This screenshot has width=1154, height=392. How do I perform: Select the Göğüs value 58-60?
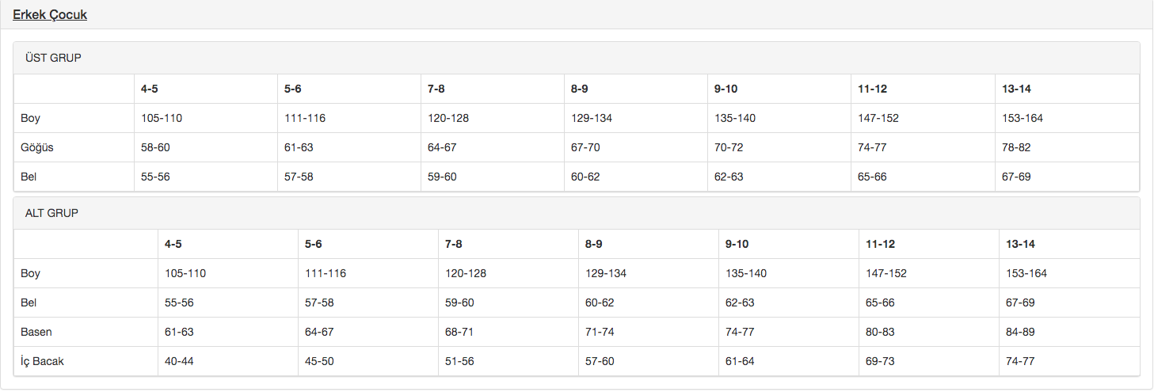[x=155, y=147]
